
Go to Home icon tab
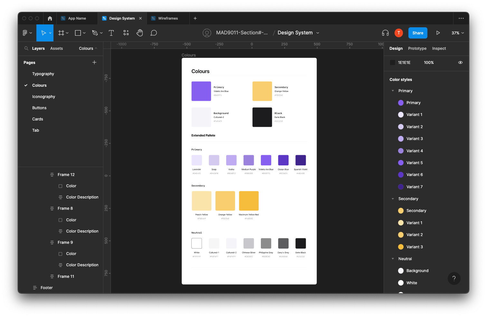50,18
